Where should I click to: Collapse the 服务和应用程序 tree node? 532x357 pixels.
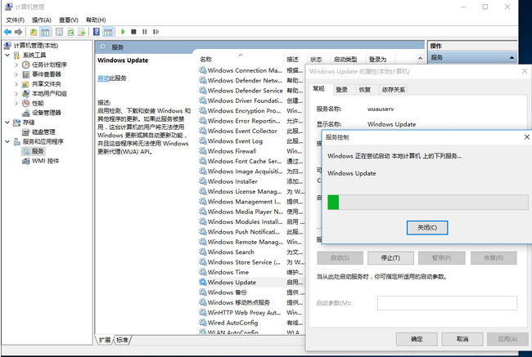7,141
